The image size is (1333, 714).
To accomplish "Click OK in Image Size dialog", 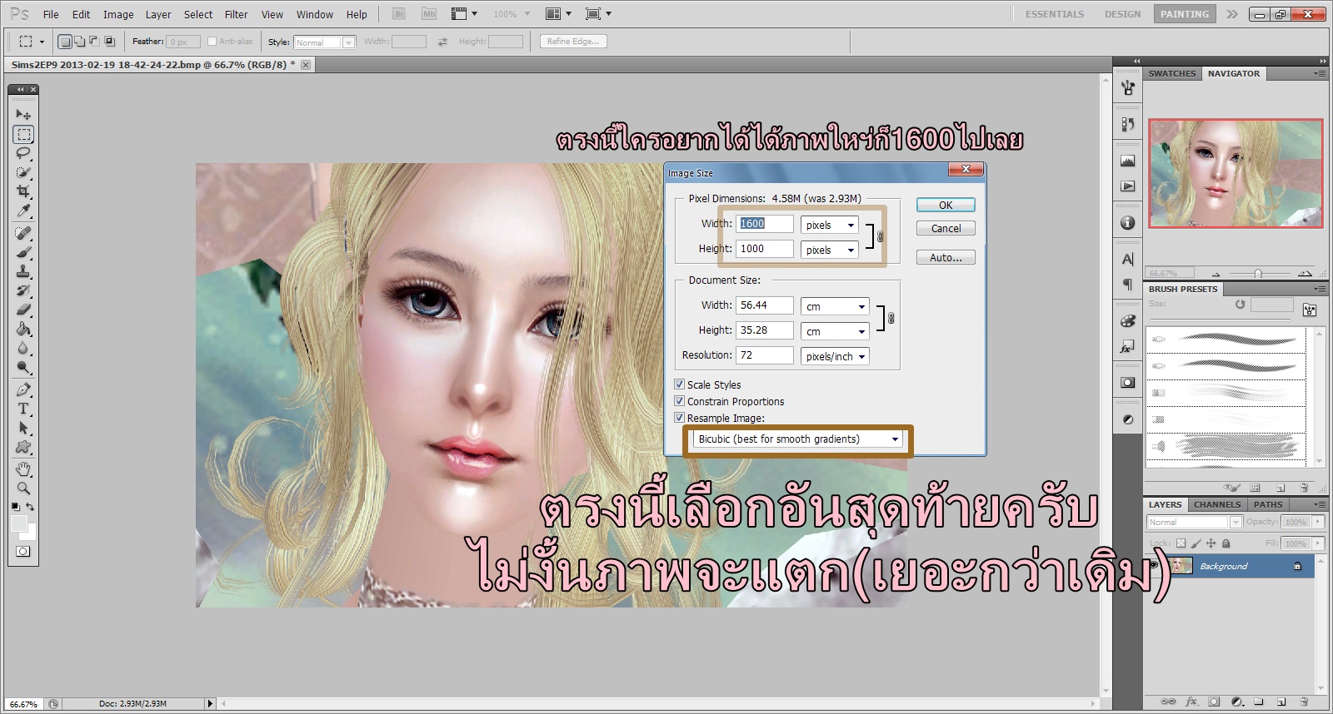I will pos(946,205).
